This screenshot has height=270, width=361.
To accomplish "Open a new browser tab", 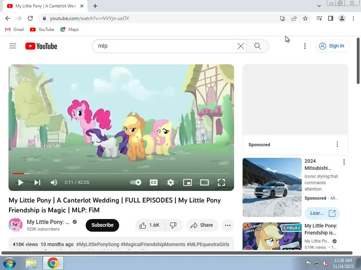I will click(95, 6).
